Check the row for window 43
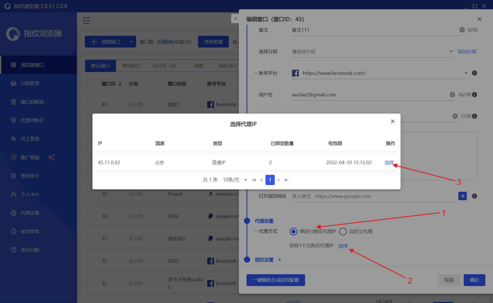The height and width of the screenshot is (303, 493). [90, 105]
